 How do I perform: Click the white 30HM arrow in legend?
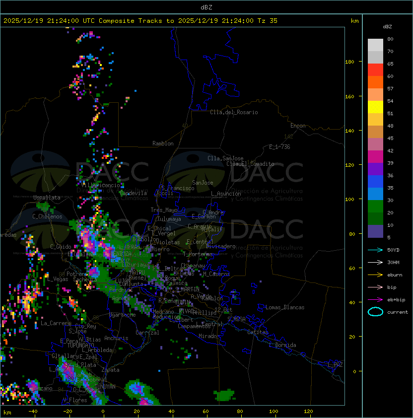[375, 262]
